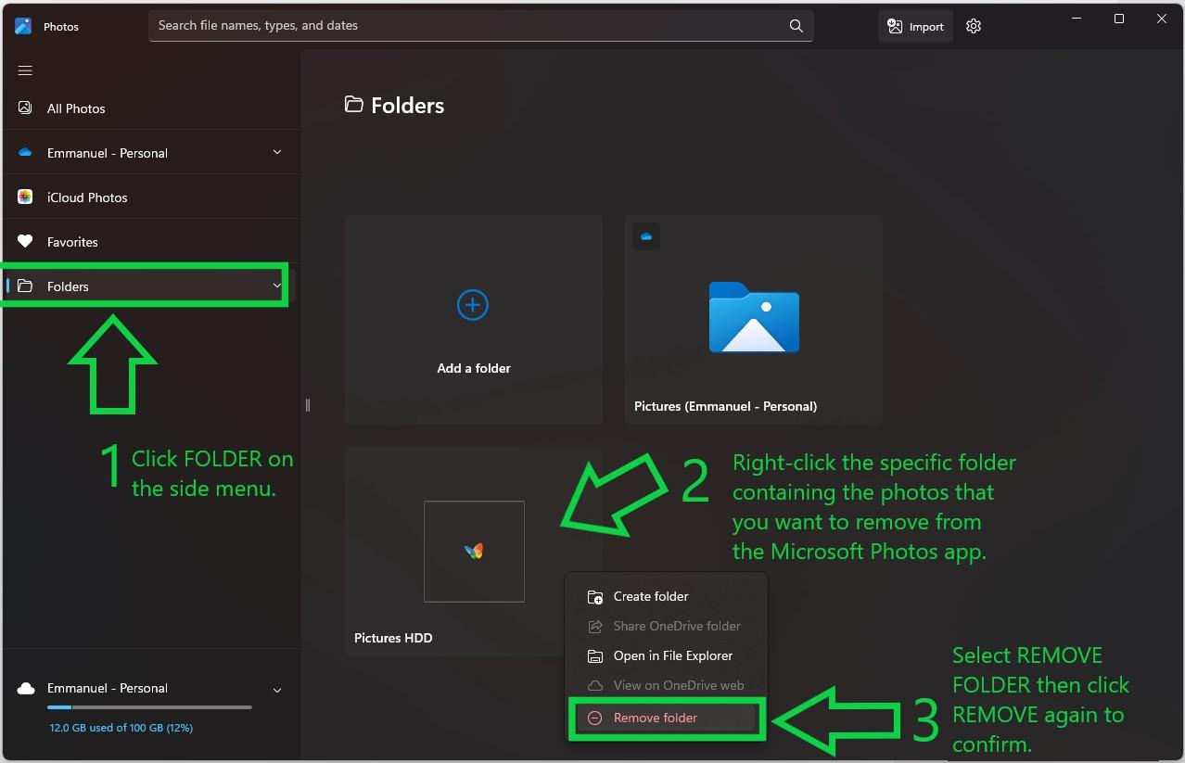Click the Pictures HDD thumbnail image

pos(474,551)
